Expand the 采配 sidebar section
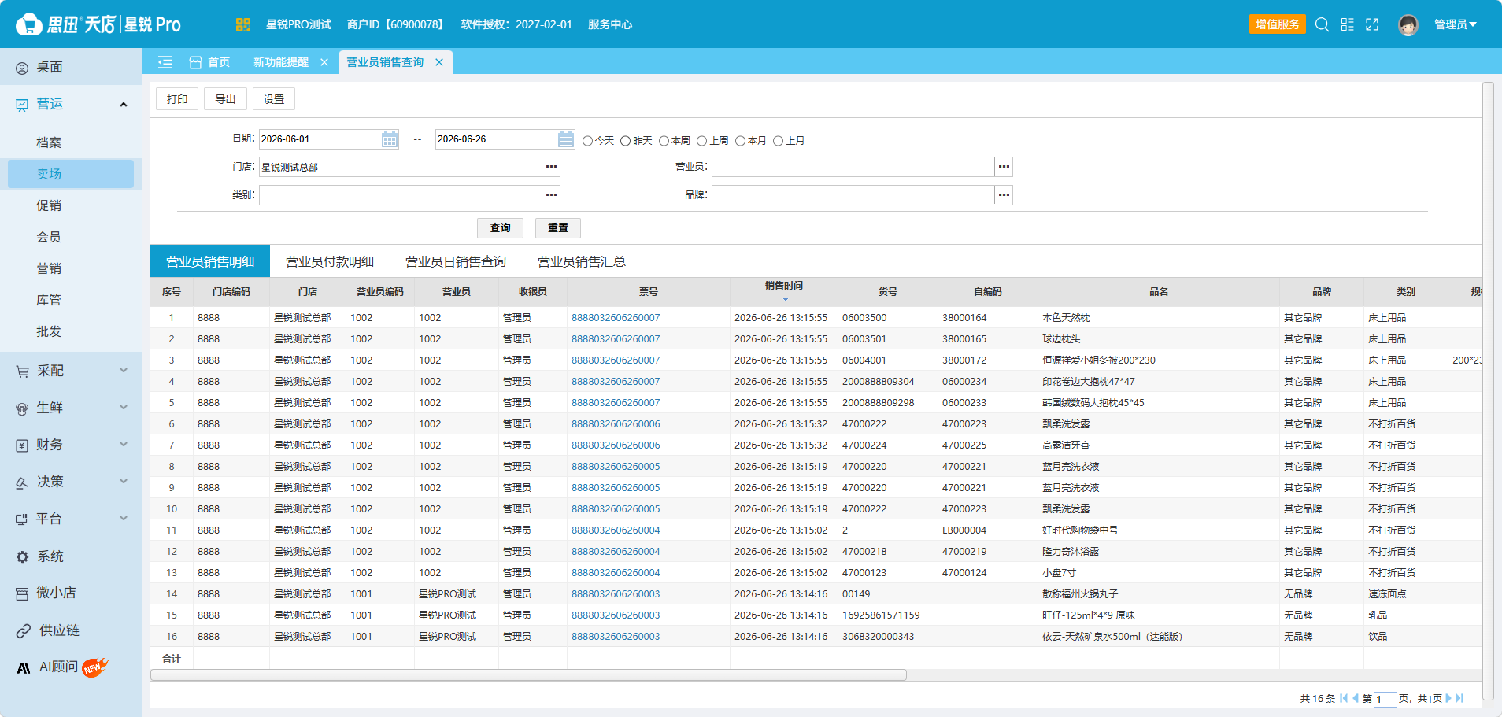 pos(71,371)
